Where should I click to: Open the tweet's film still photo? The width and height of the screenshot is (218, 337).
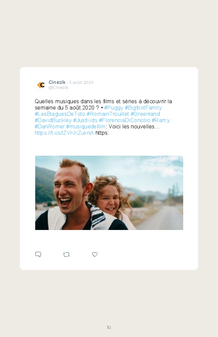[109, 193]
